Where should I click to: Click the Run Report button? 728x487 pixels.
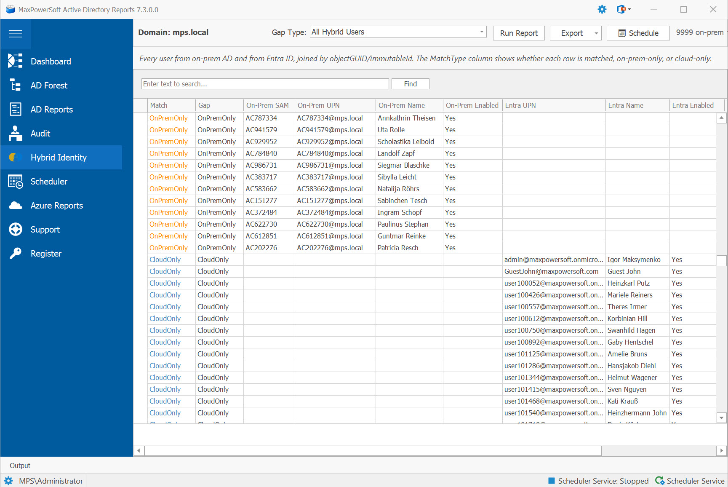pos(519,33)
